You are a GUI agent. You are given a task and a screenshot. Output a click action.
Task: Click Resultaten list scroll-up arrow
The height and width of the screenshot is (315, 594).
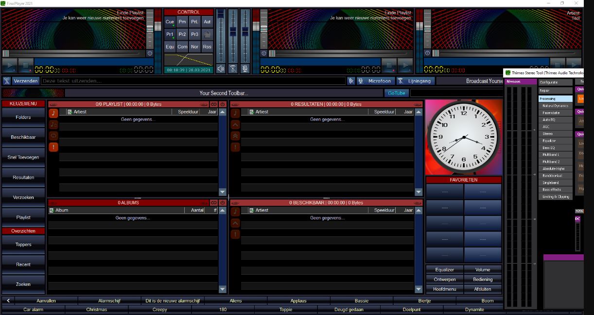tap(419, 112)
